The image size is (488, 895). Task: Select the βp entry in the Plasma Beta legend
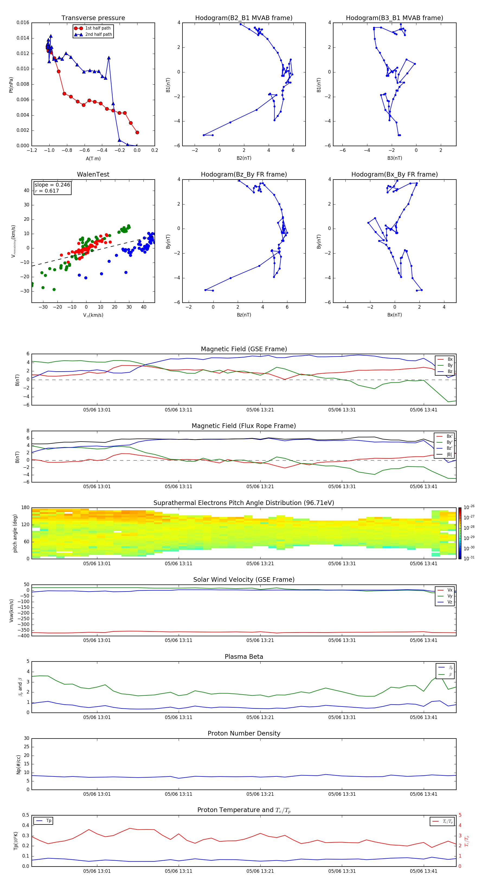coord(445,667)
